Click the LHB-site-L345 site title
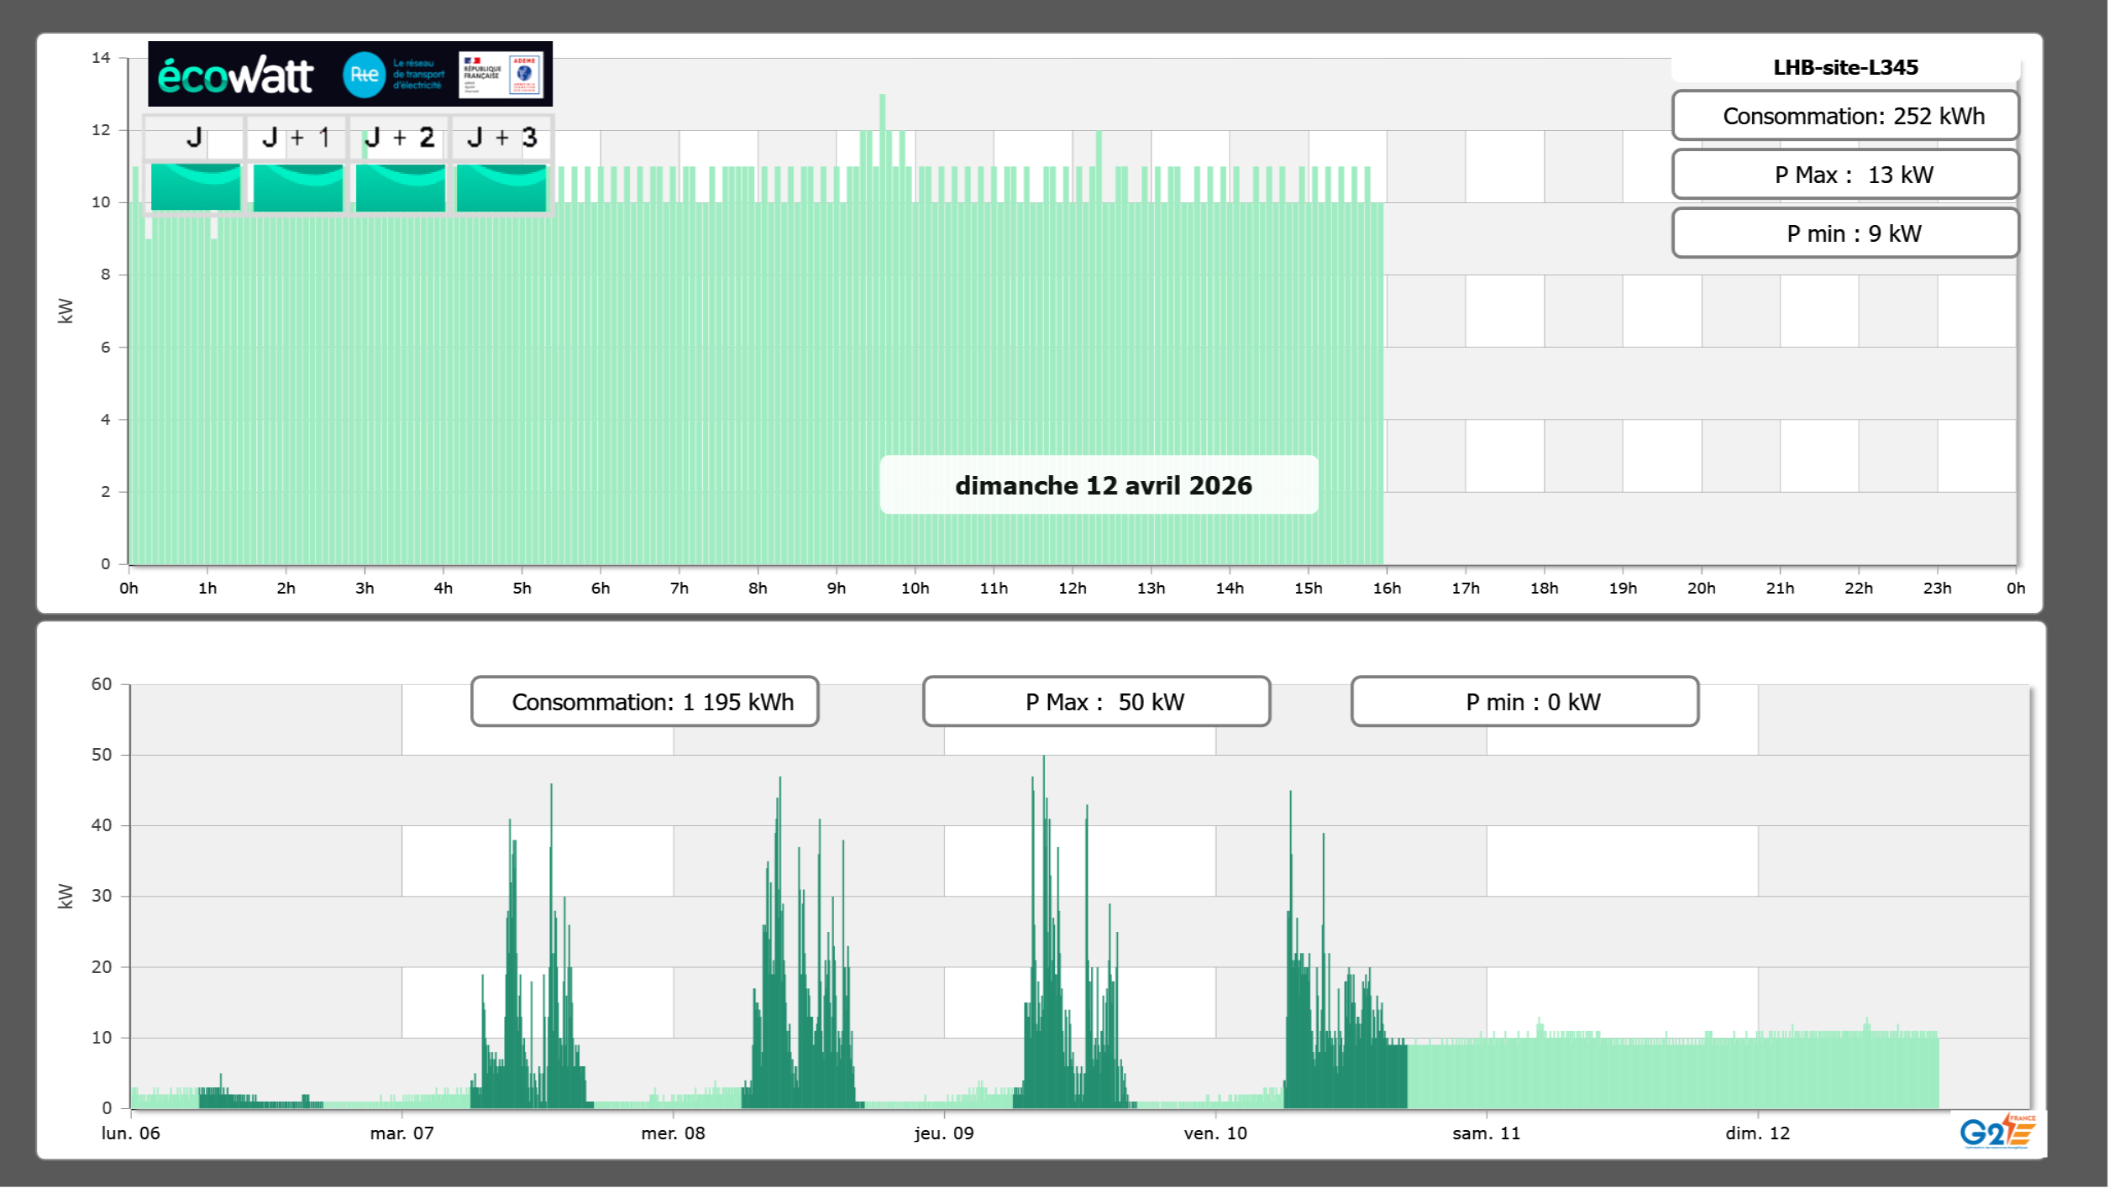2109x1188 pixels. tap(1844, 67)
